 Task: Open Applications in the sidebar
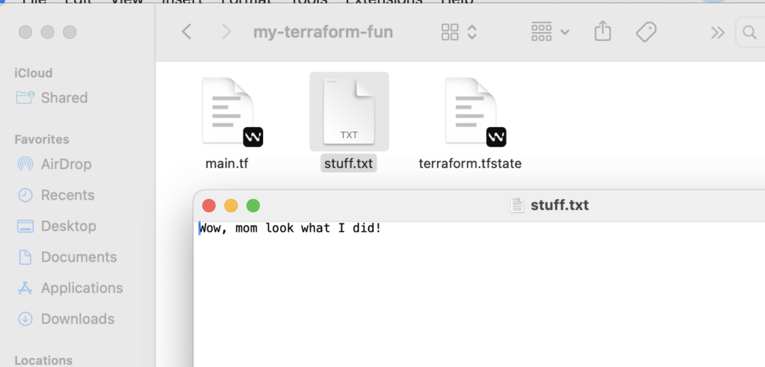click(81, 288)
